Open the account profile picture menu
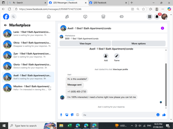The width and height of the screenshot is (173, 129). point(164,17)
